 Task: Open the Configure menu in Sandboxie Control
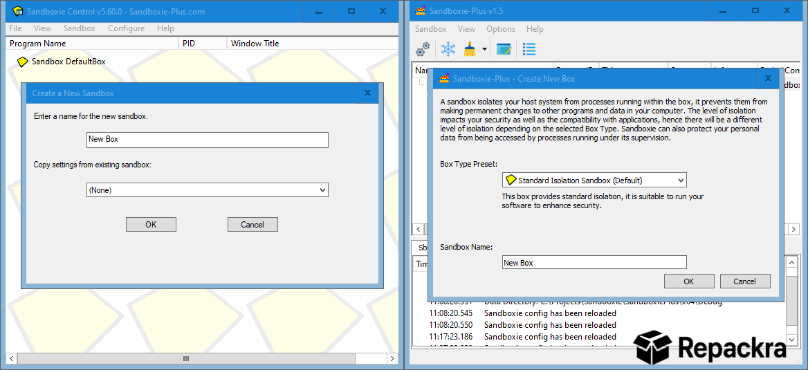point(126,28)
